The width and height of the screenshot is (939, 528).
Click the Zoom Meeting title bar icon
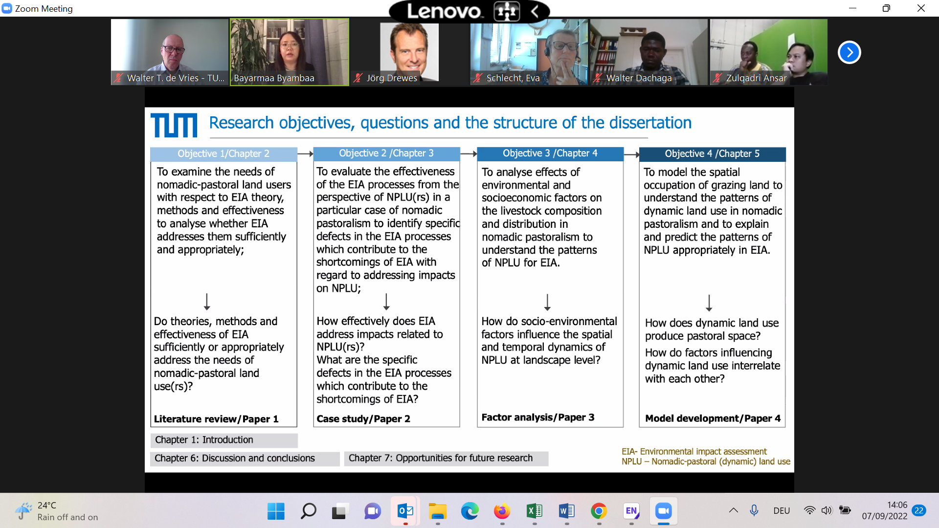click(x=7, y=8)
